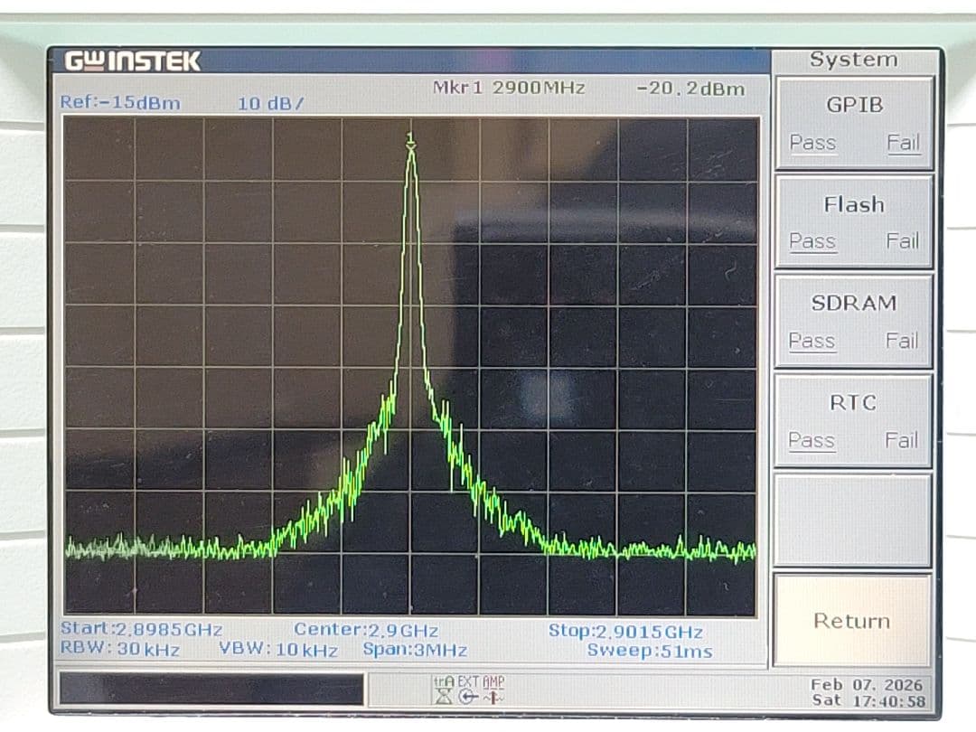Image resolution: width=976 pixels, height=732 pixels.
Task: Click the AMP amplifier status icon
Action: (x=493, y=696)
